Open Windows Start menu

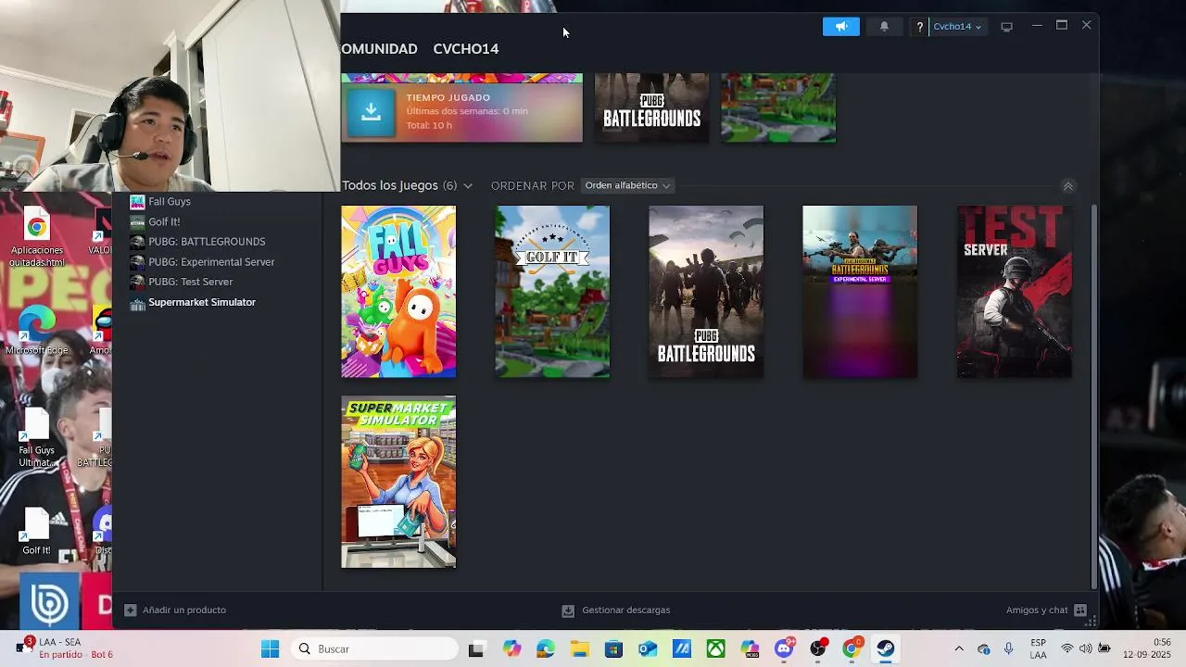[x=270, y=649]
